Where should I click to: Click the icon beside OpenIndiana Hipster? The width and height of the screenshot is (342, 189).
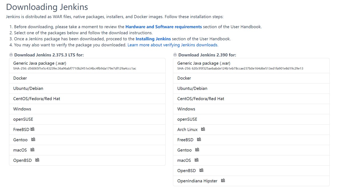pyautogui.click(x=223, y=180)
